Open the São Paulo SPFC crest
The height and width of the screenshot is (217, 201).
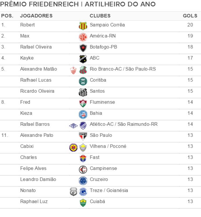(x=83, y=136)
